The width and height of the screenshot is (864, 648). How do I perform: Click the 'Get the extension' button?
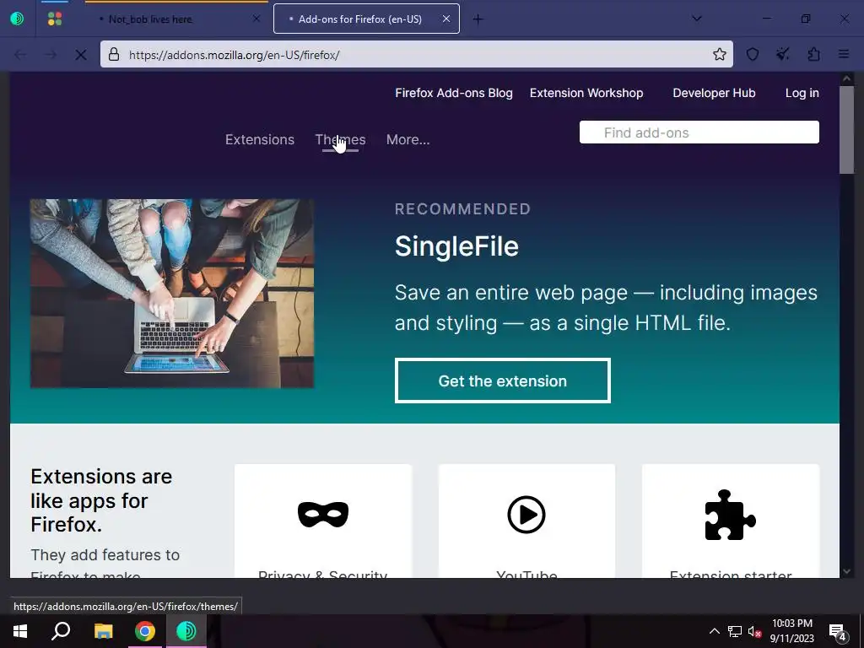(503, 381)
